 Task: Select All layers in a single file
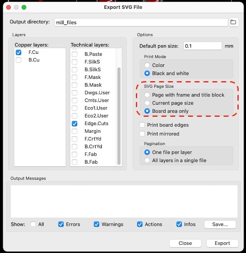[x=147, y=160]
